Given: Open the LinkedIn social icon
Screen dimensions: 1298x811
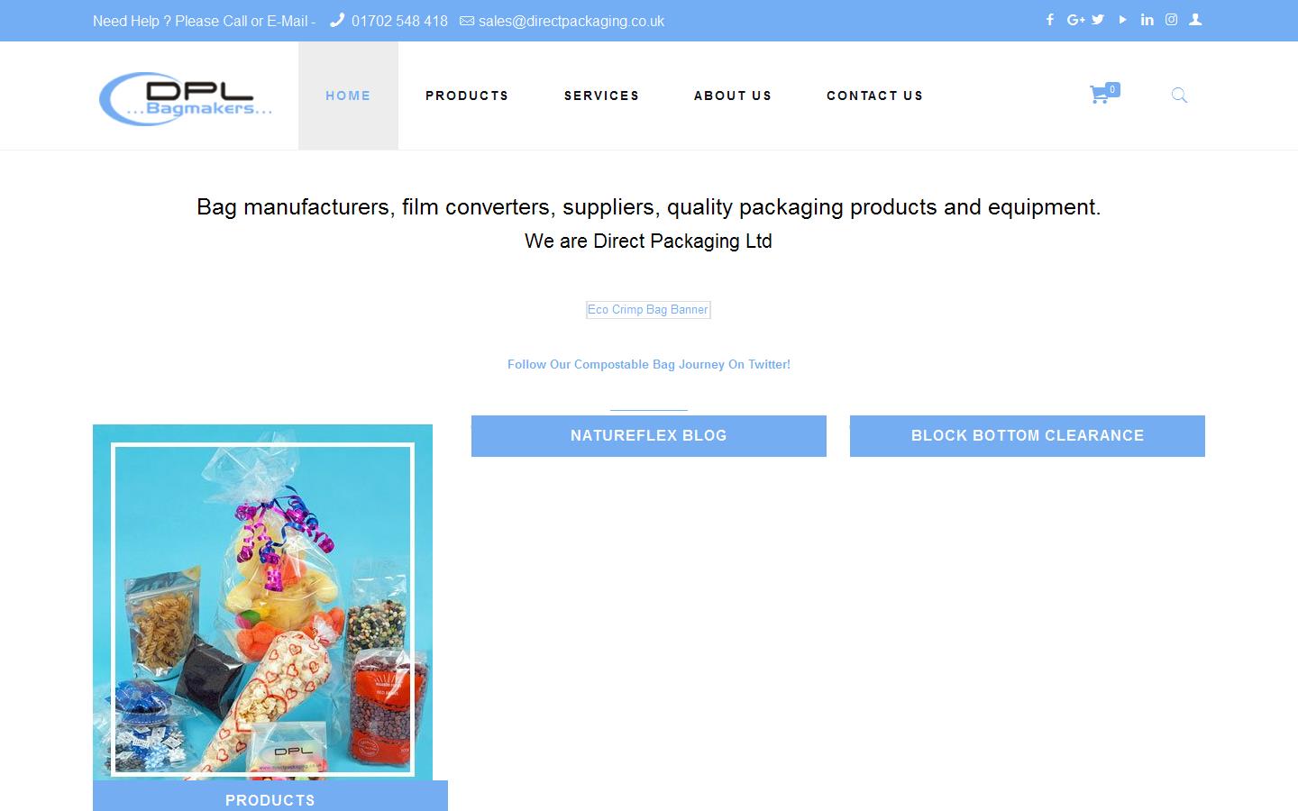Looking at the screenshot, I should click(1147, 20).
